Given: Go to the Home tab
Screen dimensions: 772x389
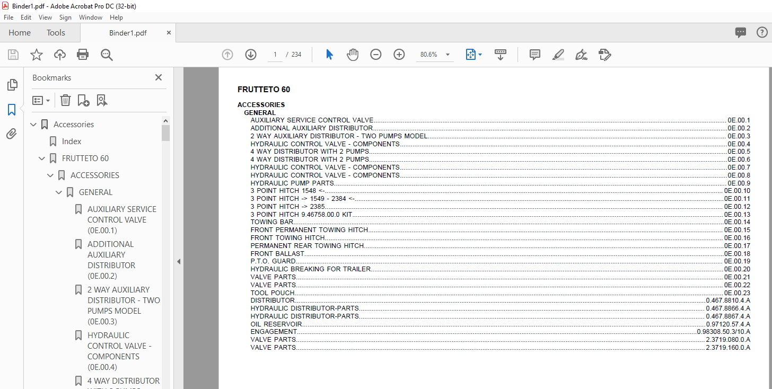Looking at the screenshot, I should (20, 33).
